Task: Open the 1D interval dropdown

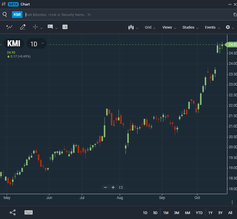Action: tap(36, 44)
